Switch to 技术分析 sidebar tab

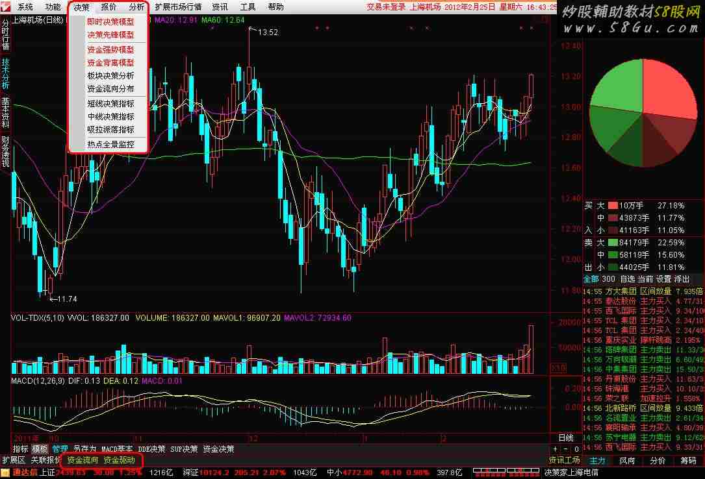(5, 73)
